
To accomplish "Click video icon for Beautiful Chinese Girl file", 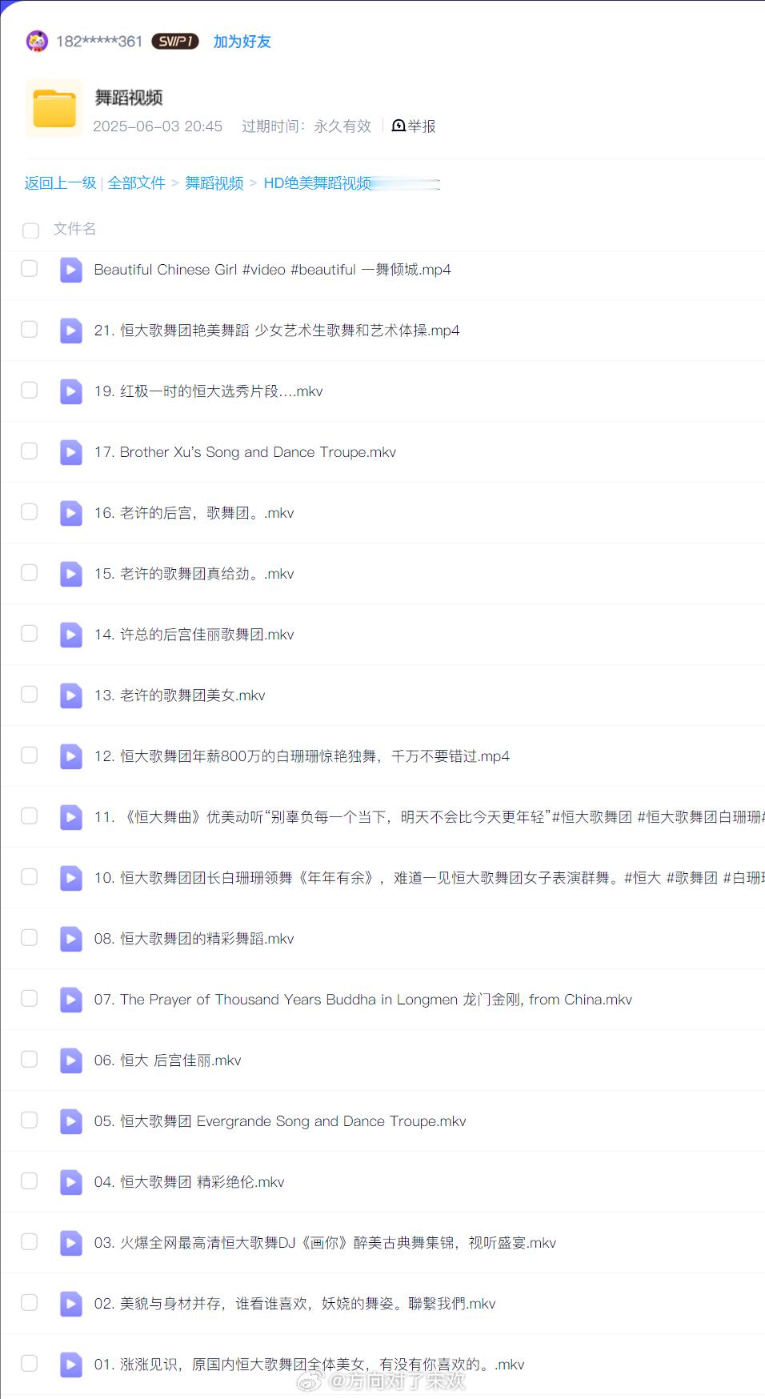I will (71, 270).
